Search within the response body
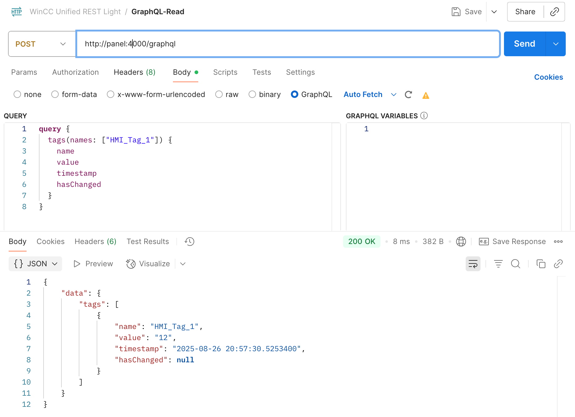The image size is (575, 417). coord(515,264)
